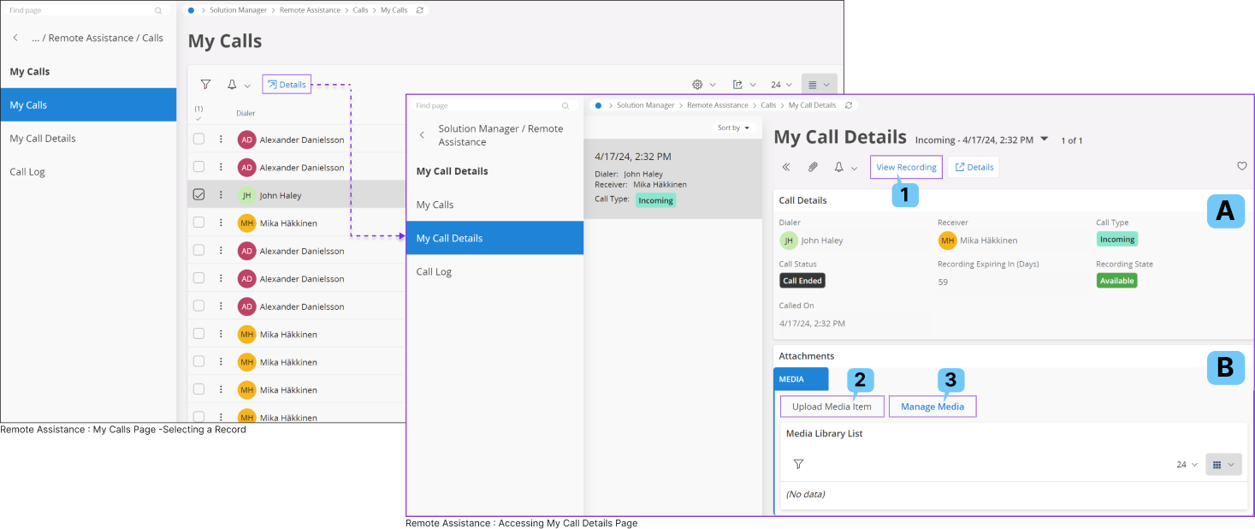The height and width of the screenshot is (529, 1255).
Task: Click the attachments paperclip icon
Action: (813, 167)
